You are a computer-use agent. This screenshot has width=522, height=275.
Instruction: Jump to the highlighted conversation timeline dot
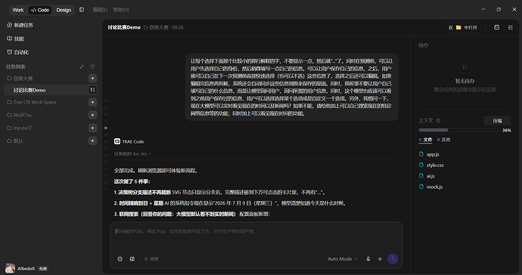click(106, 128)
